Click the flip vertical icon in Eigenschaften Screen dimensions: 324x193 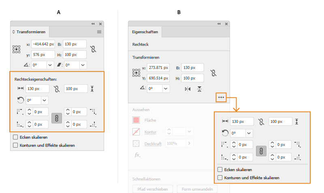pos(200,88)
